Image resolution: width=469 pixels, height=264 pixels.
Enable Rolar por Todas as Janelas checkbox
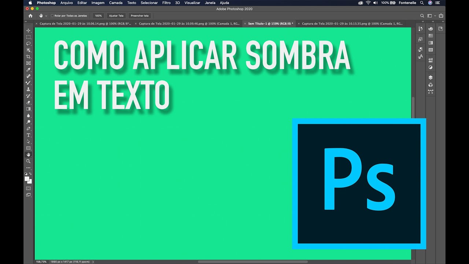[x=52, y=16]
